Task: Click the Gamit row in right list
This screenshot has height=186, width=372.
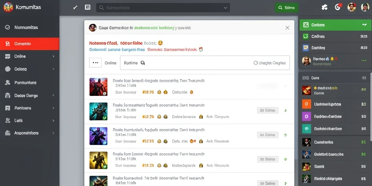Action: click(335, 166)
